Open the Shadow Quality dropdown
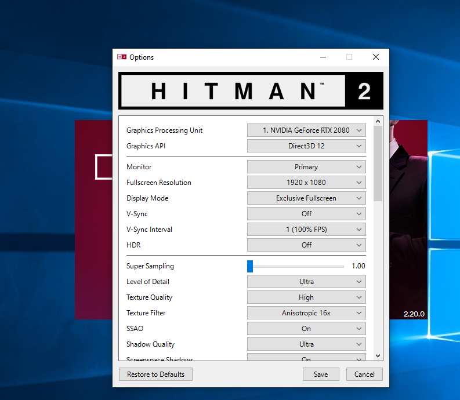 306,344
